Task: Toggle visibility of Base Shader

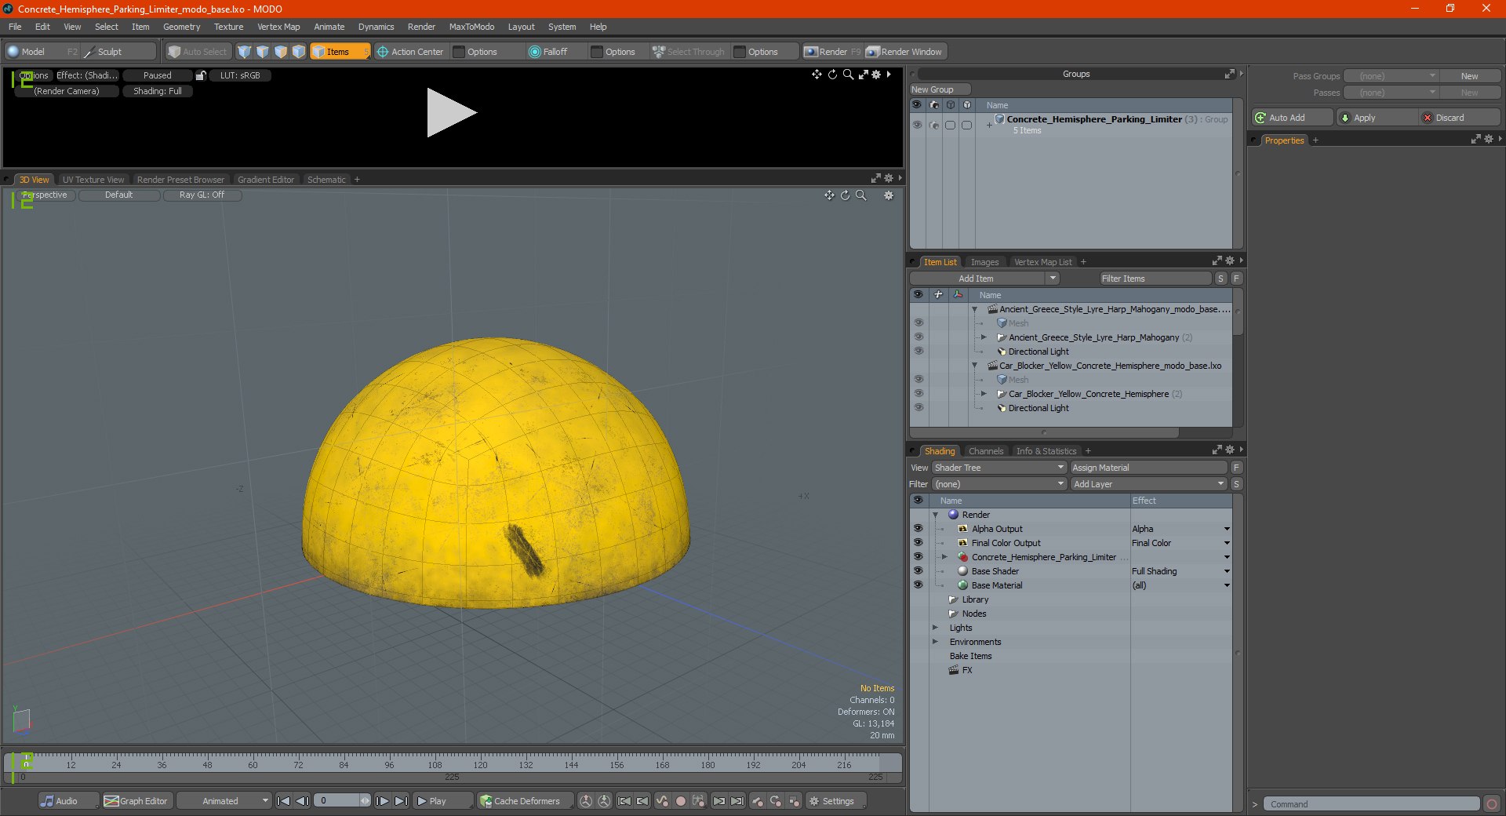Action: coord(918,571)
